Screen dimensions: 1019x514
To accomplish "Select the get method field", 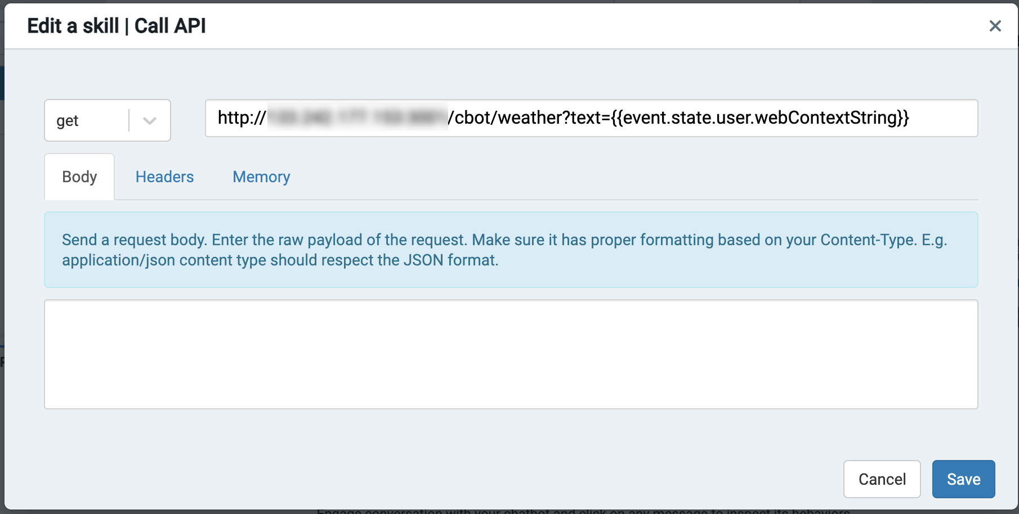I will point(84,120).
